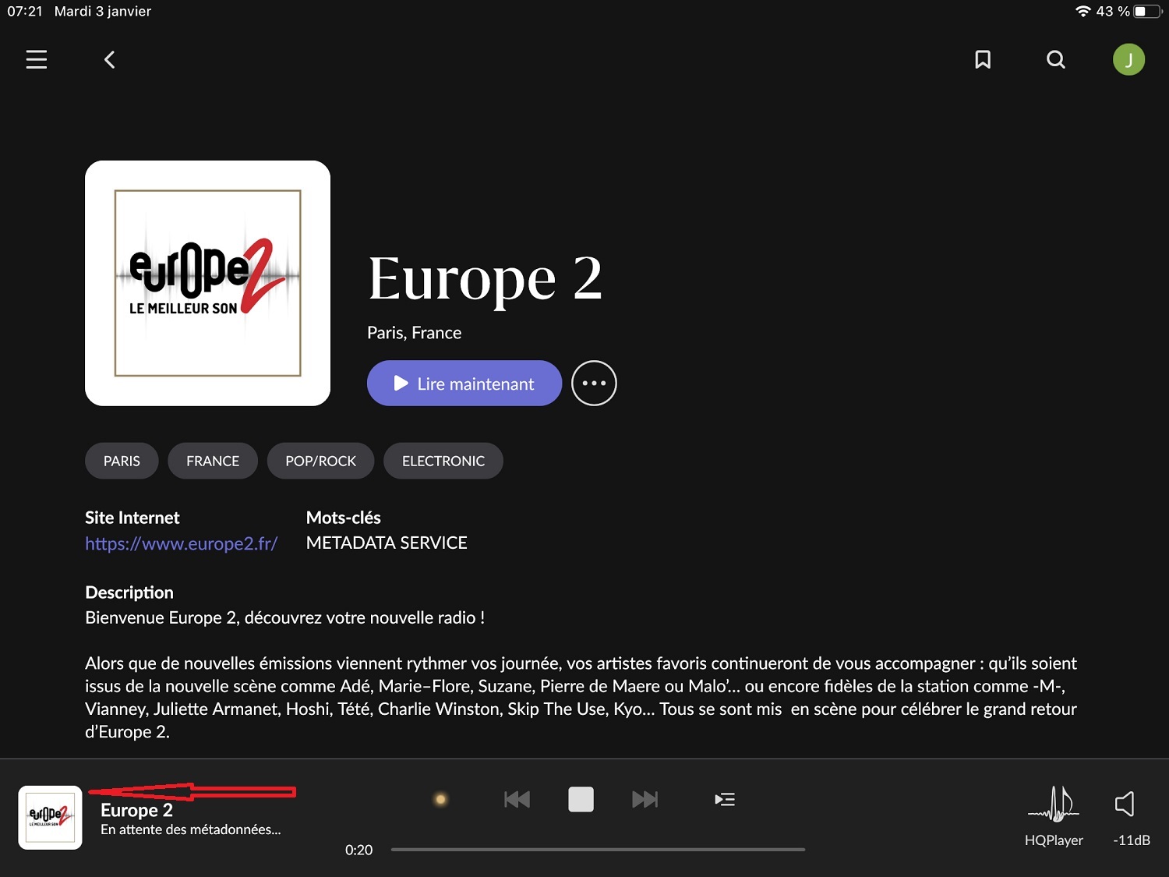Click the playback progress bar
The height and width of the screenshot is (877, 1169).
click(x=598, y=850)
